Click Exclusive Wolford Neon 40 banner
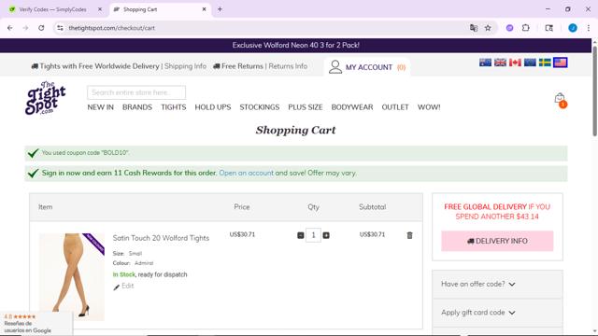 tap(295, 46)
